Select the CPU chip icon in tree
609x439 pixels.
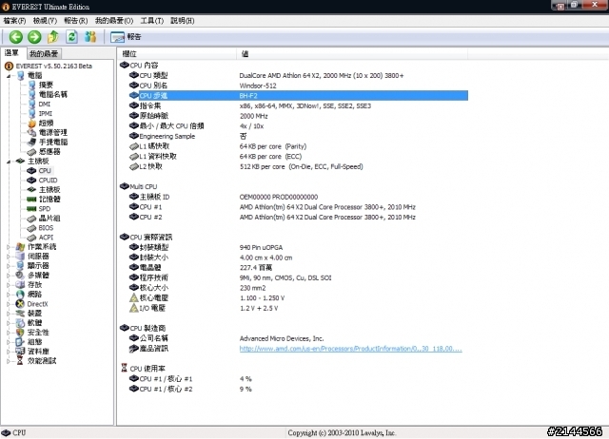(x=31, y=171)
